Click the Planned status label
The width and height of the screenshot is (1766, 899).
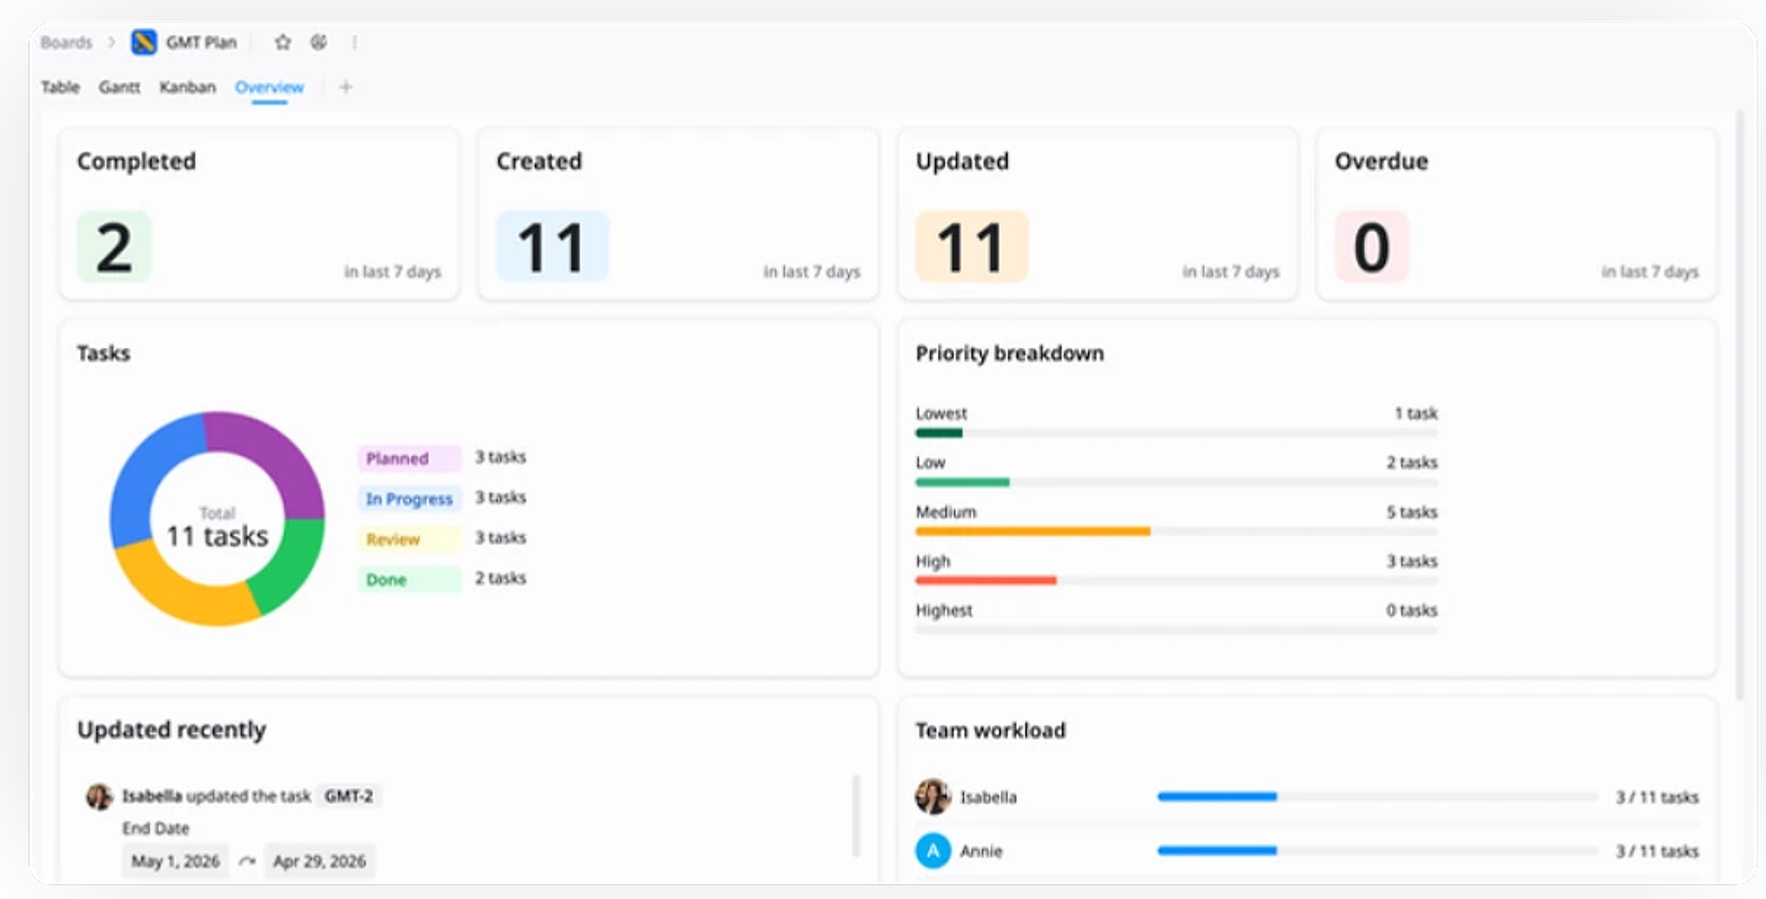coord(409,458)
